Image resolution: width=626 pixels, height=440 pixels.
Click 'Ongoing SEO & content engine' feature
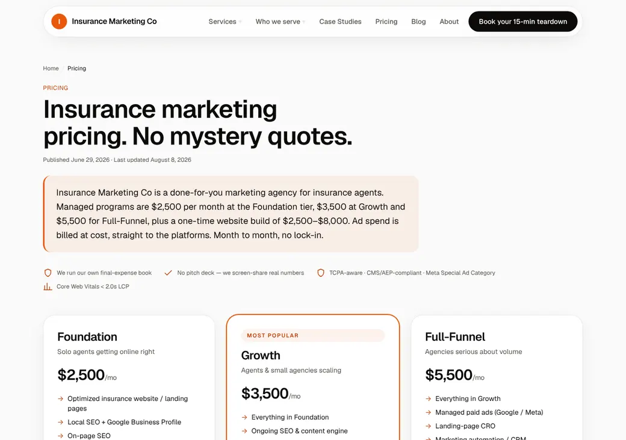tap(299, 431)
